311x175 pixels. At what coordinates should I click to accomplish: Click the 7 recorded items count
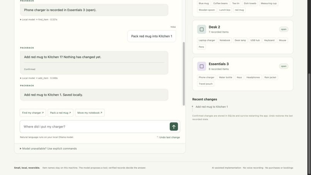[218, 32]
